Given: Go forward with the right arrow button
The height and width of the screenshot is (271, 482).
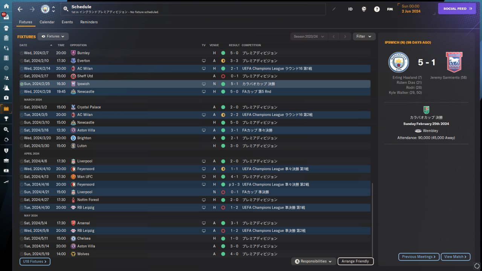Looking at the screenshot, I should [32, 9].
